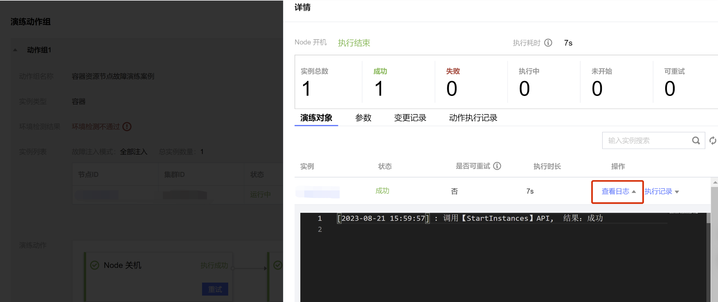718x302 pixels.
Task: Click the 失败 count card
Action: click(471, 82)
